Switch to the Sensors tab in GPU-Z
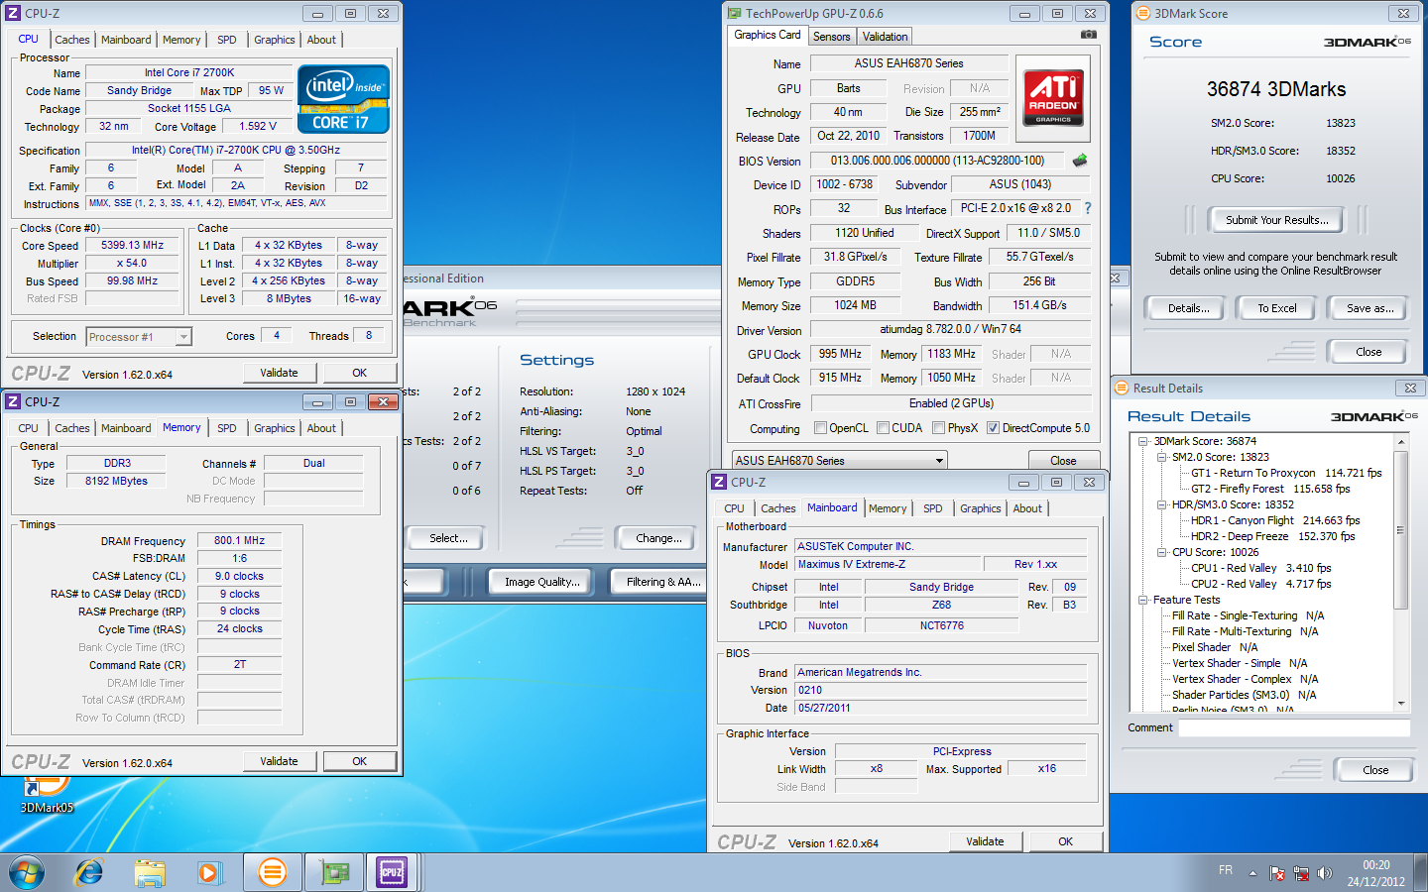 coord(831,37)
